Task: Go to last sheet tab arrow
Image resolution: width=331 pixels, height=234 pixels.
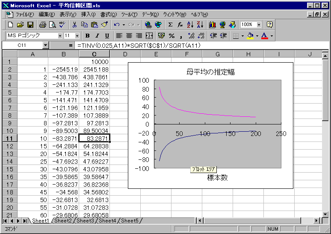Action: (25, 221)
